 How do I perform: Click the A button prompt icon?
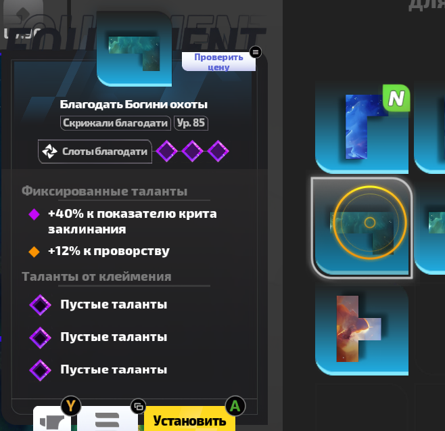pos(235,406)
